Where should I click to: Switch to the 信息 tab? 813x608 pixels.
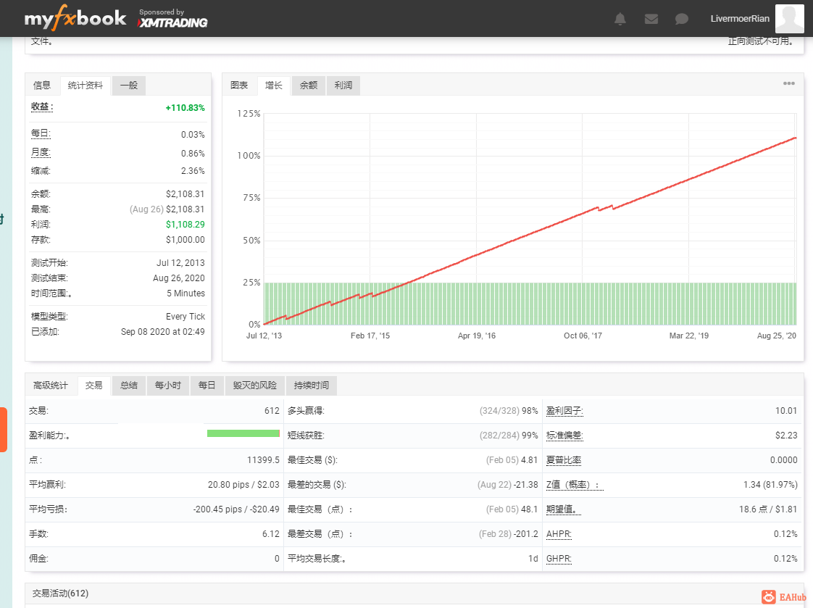pos(42,86)
